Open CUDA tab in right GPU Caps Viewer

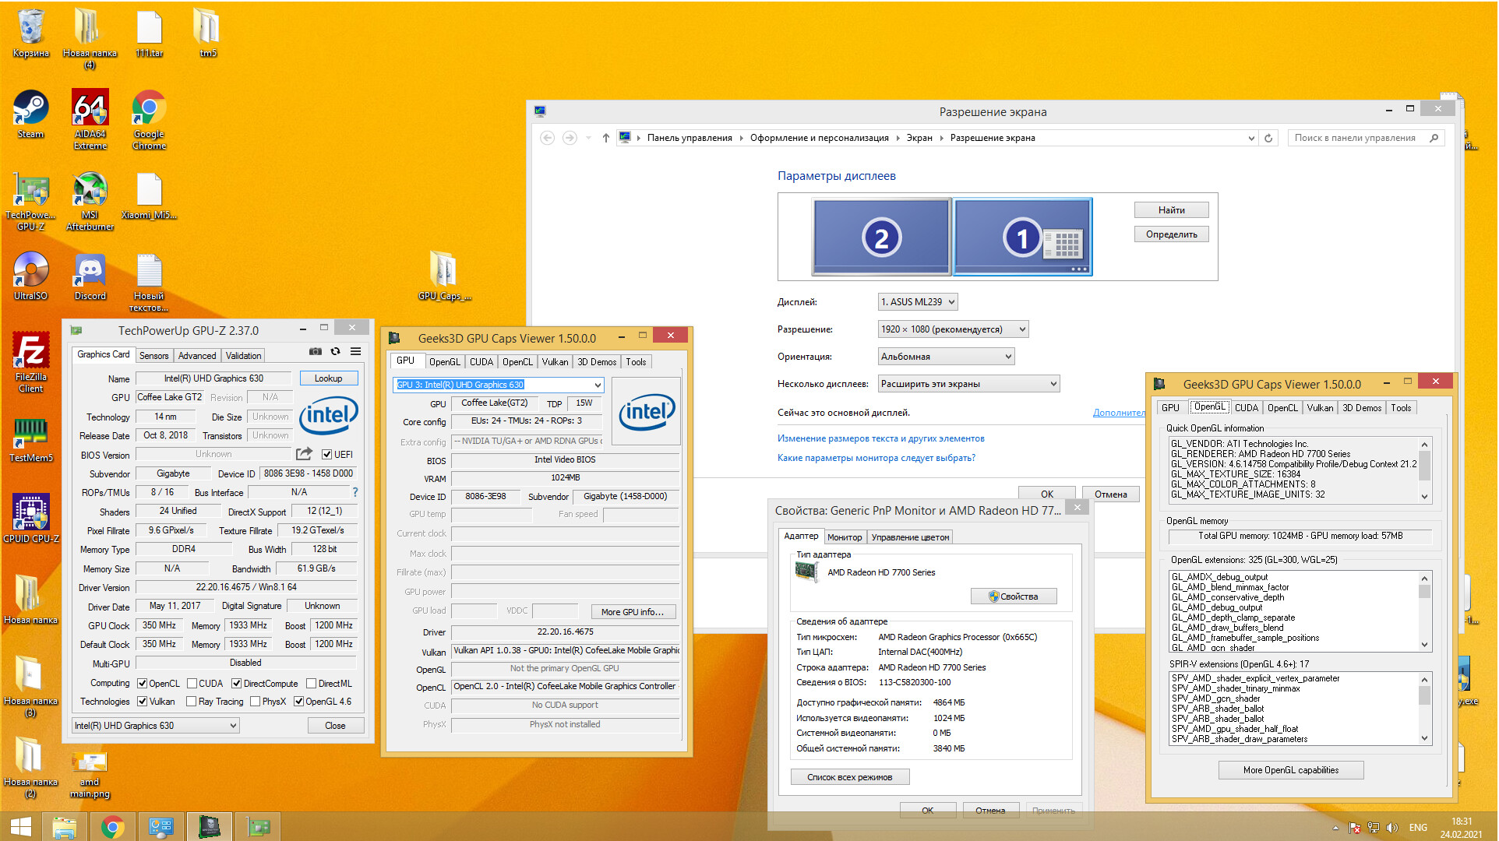point(1247,408)
